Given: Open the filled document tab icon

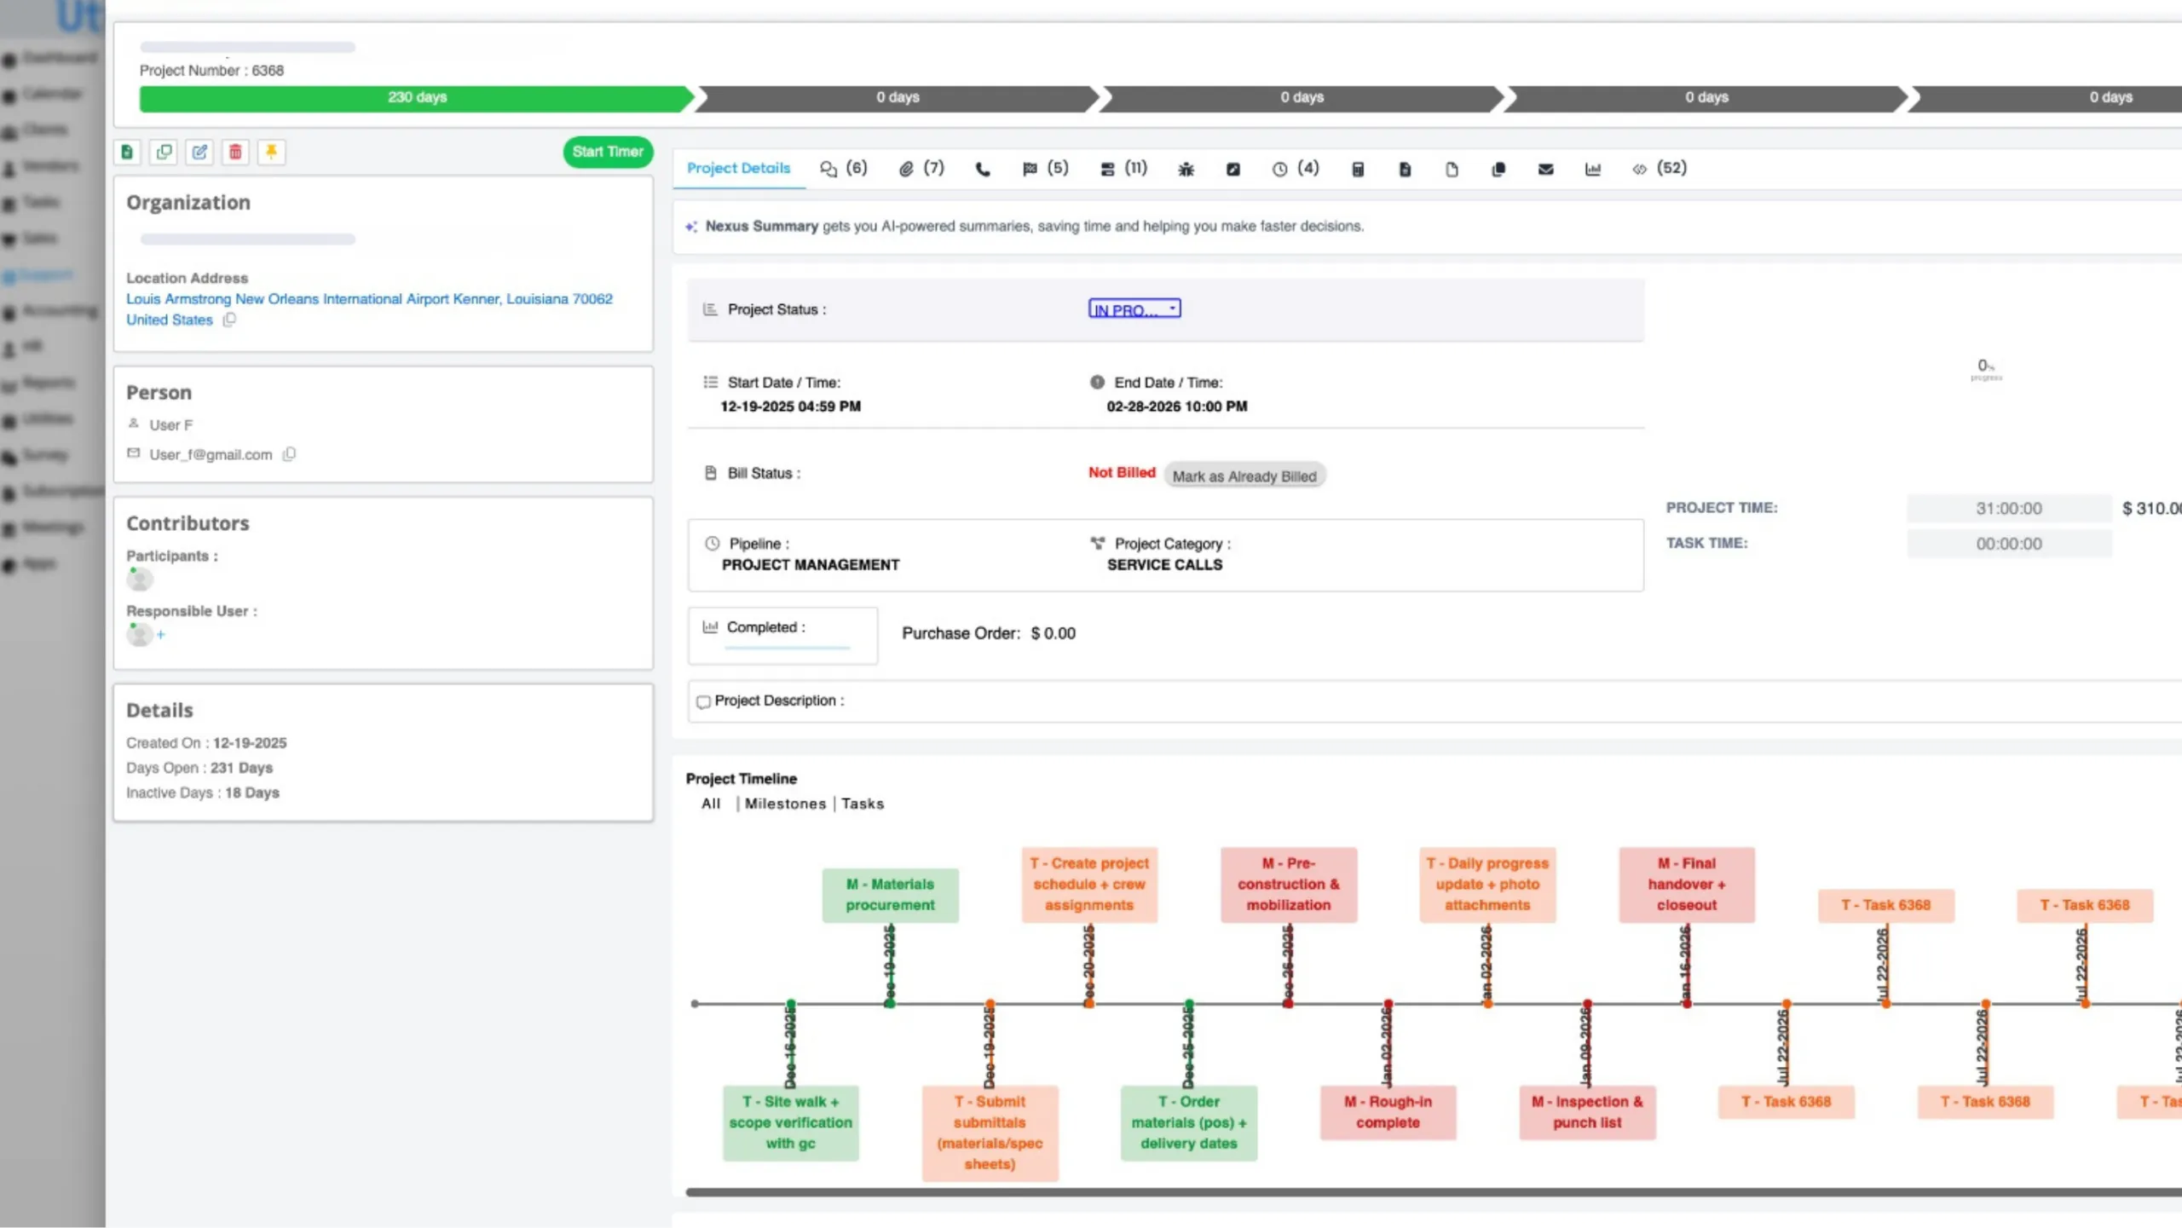Looking at the screenshot, I should [x=1405, y=170].
